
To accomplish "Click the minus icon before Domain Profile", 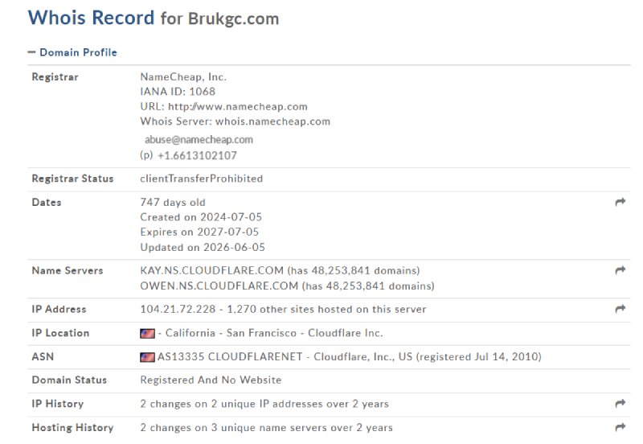I will tap(31, 52).
